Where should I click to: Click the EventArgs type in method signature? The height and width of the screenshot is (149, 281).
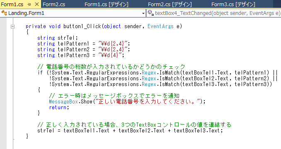tap(160, 26)
